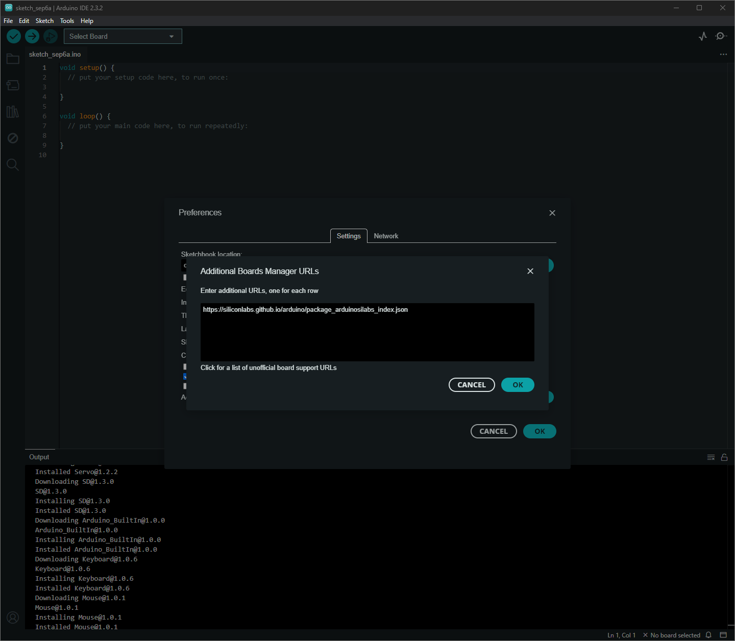
Task: Click the 'put your setup code here' comment
Action: click(148, 78)
